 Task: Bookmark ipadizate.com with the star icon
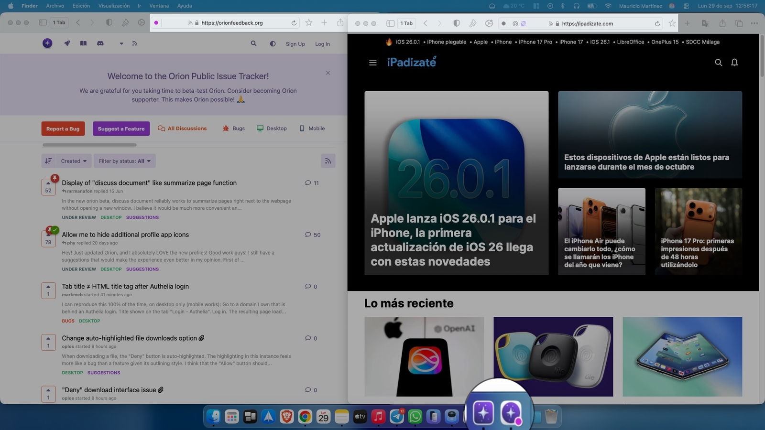(672, 23)
